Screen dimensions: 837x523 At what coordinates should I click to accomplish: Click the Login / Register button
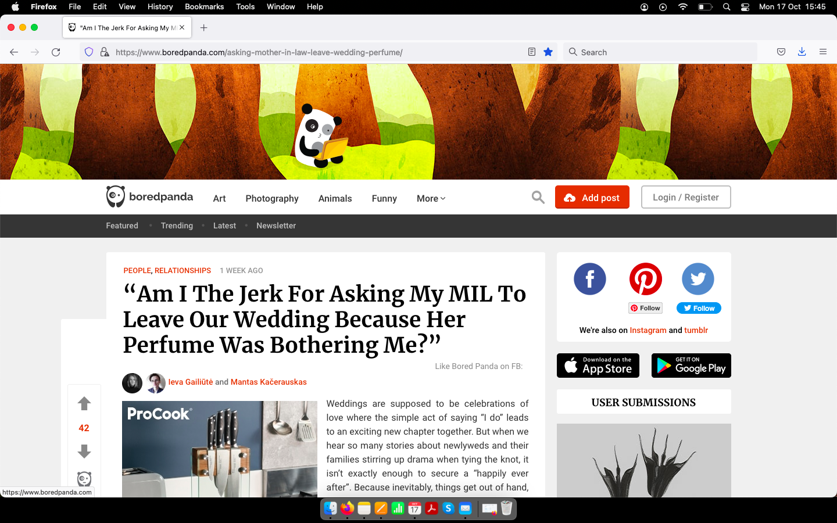tap(686, 197)
